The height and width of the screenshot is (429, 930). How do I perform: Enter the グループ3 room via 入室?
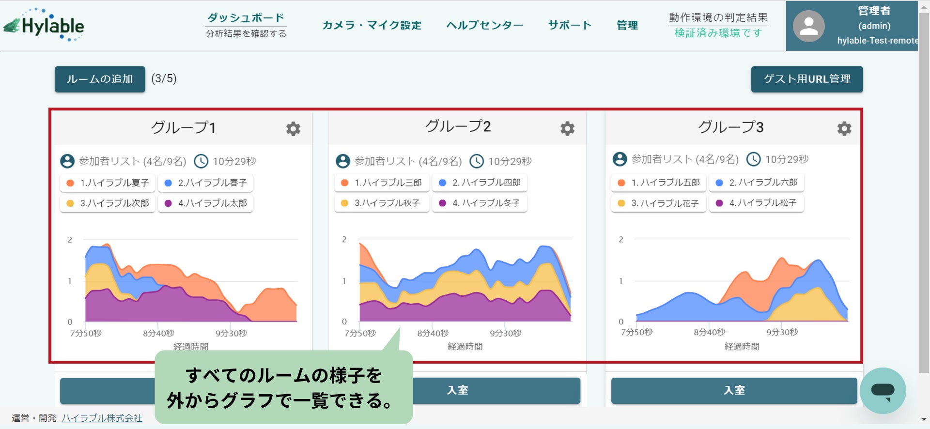(734, 390)
